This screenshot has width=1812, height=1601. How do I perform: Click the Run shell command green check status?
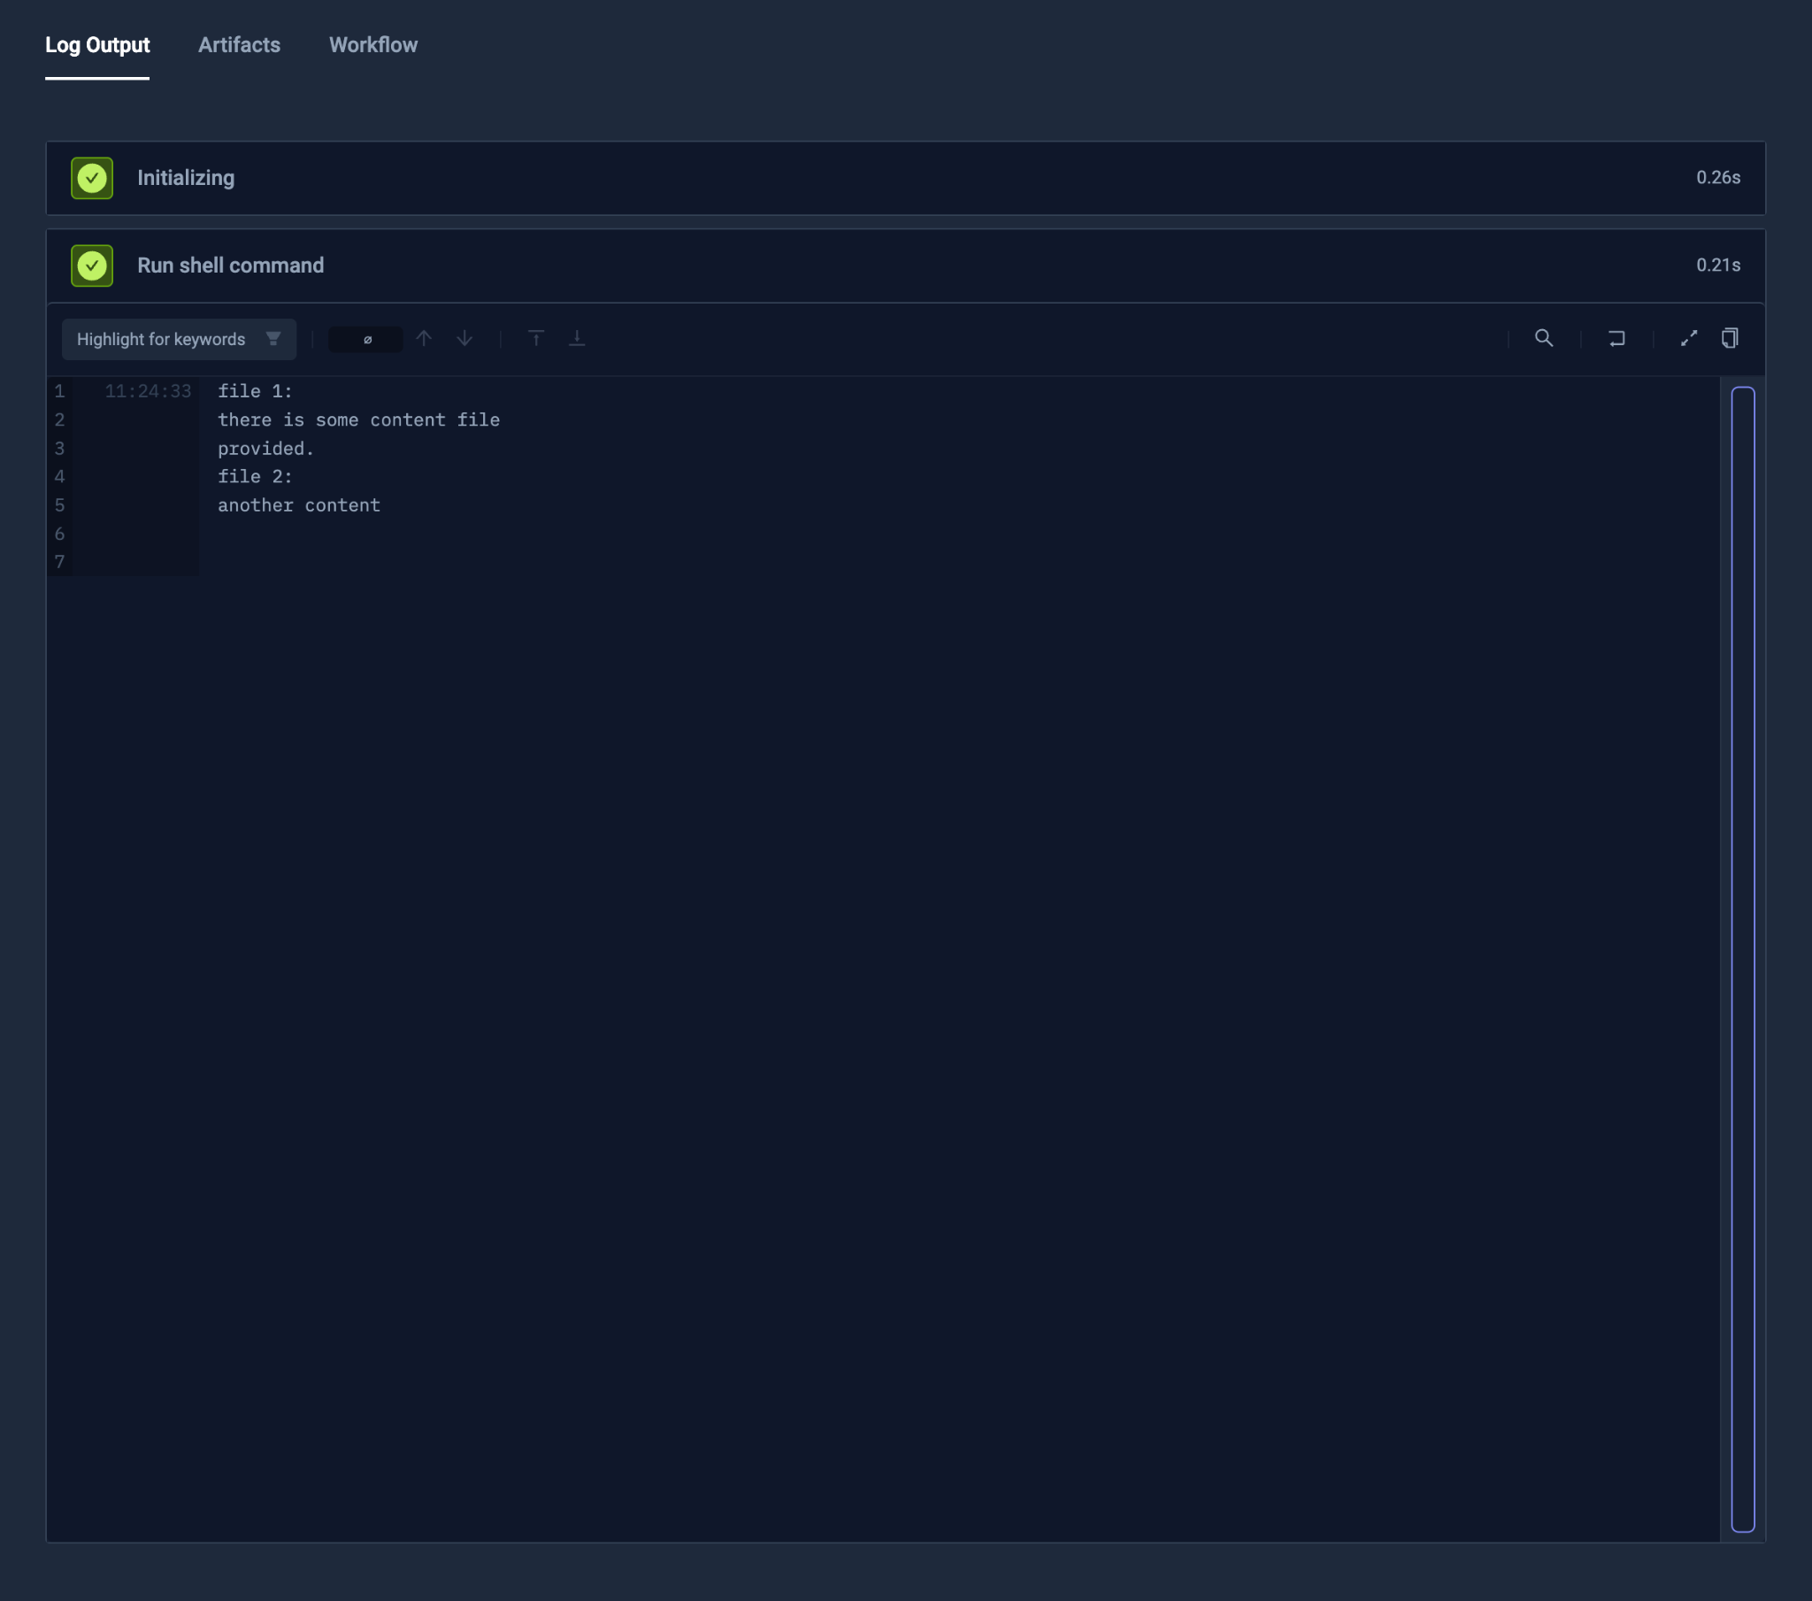point(92,266)
